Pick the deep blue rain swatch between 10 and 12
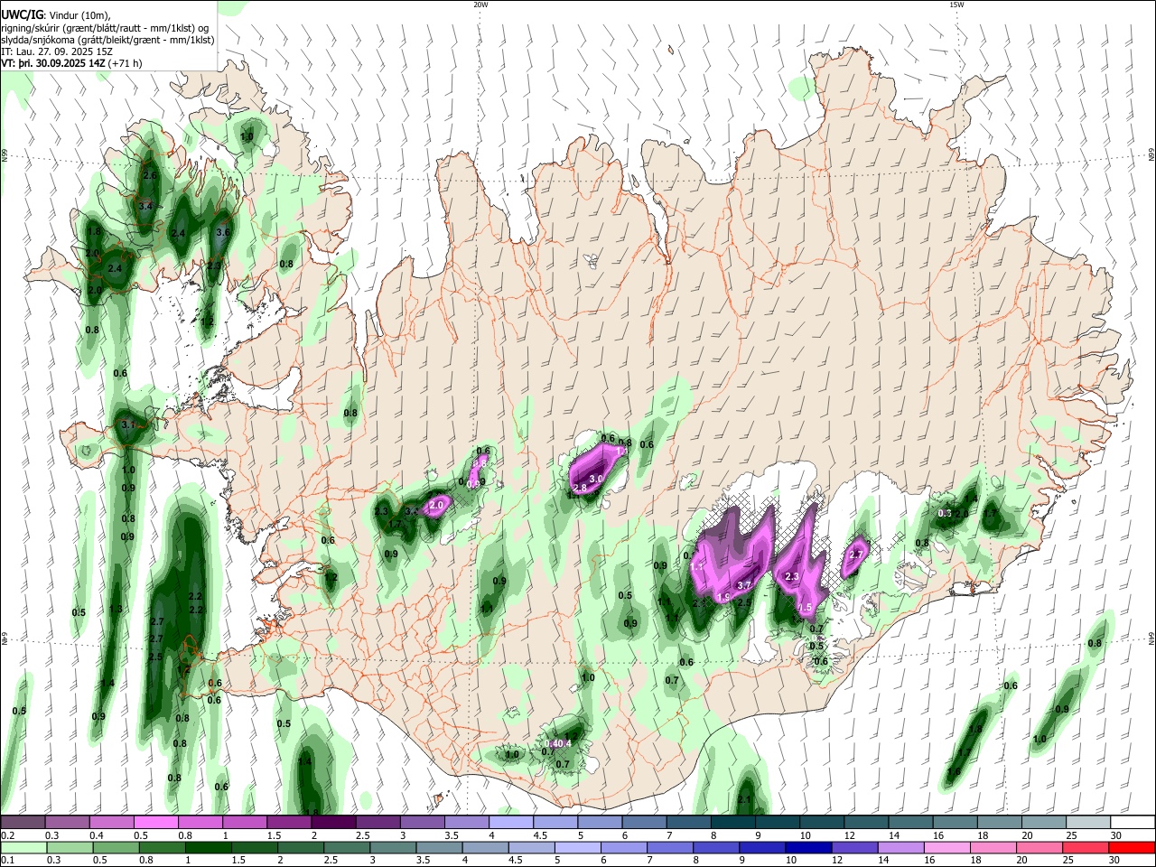 [x=807, y=848]
